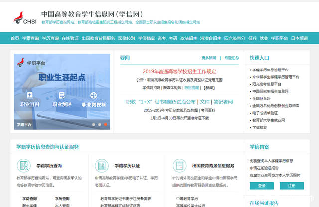Click the 学职平台 banner image
The image size is (319, 207).
point(62,91)
